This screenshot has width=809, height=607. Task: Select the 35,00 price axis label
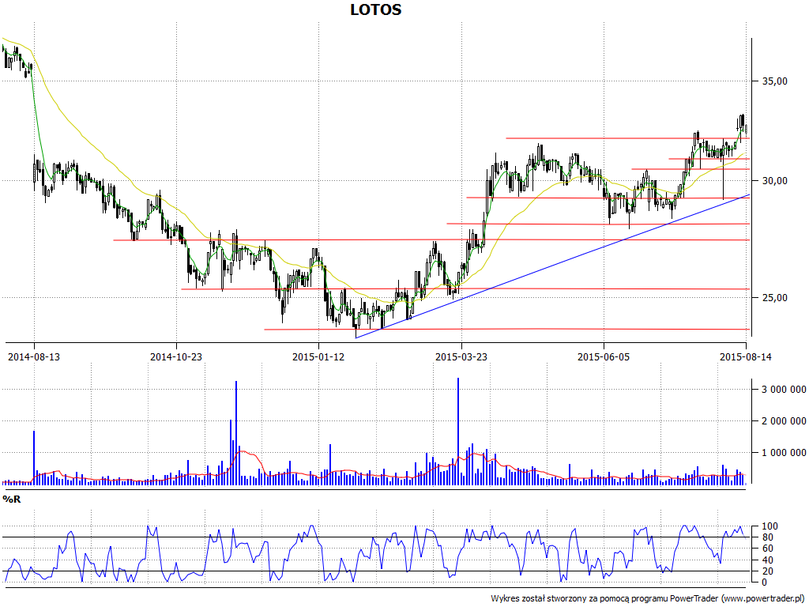pyautogui.click(x=774, y=81)
